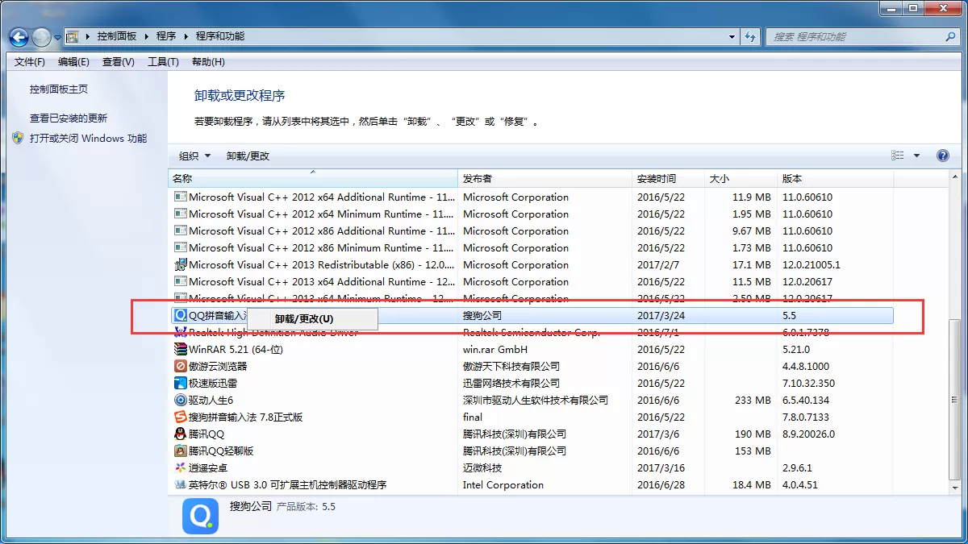Click the blue help question mark icon
Image resolution: width=968 pixels, height=544 pixels.
942,156
